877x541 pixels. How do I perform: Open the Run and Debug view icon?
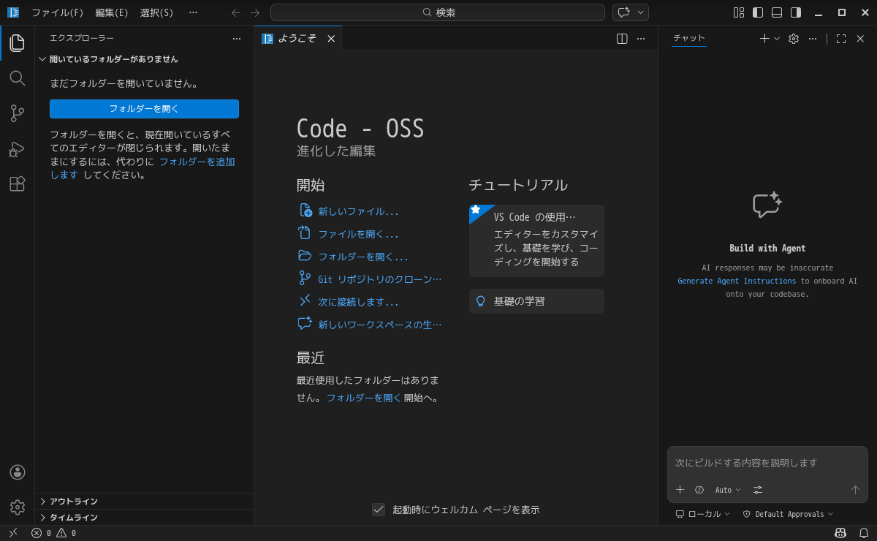17,149
